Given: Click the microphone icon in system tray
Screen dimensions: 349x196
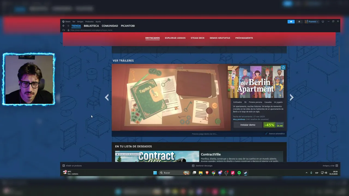Looking at the screenshot, I should 311,173.
